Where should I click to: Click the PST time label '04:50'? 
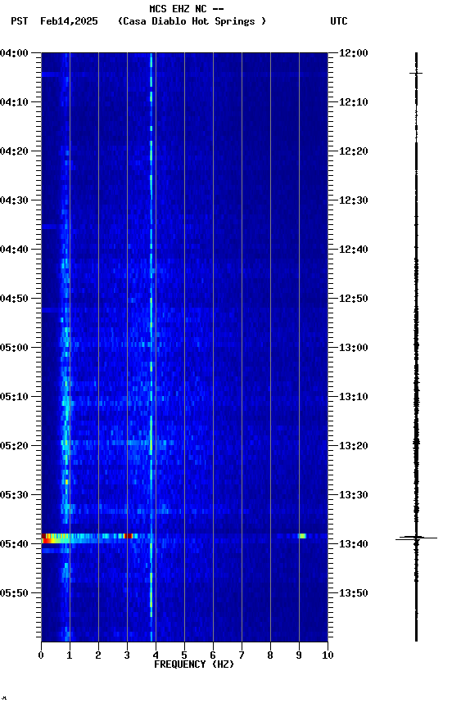(x=14, y=299)
